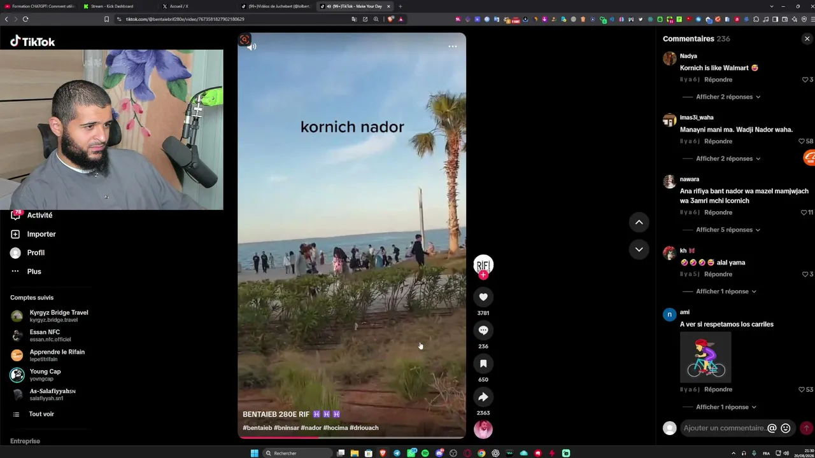Open the #bentaieb hashtag
This screenshot has height=458, width=815.
pyautogui.click(x=257, y=428)
